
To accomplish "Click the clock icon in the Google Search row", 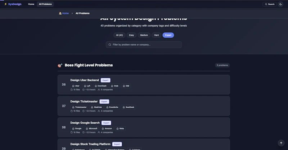I will click(84, 132).
